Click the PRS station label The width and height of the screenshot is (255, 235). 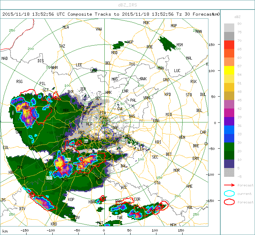point(65,180)
